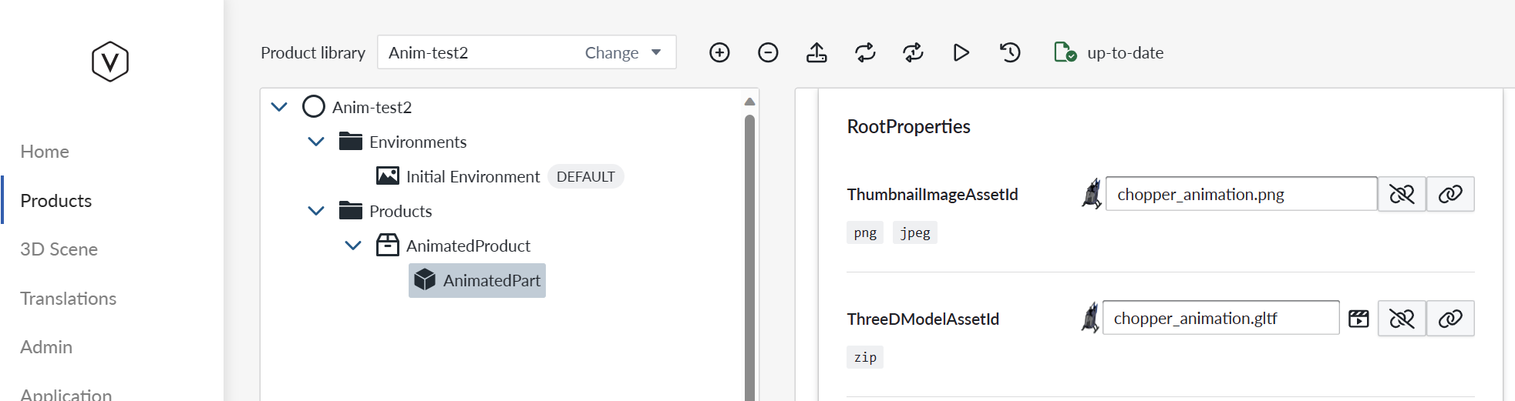The image size is (1515, 401).
Task: Click the play icon in the toolbar
Action: click(x=961, y=52)
